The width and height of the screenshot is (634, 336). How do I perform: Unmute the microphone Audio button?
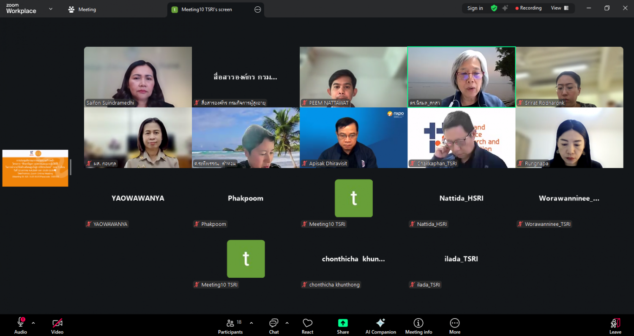(x=20, y=326)
